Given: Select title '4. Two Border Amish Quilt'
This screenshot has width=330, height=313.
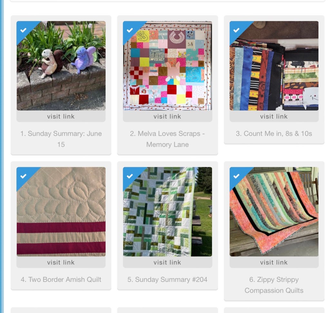Looking at the screenshot, I should pos(61,279).
